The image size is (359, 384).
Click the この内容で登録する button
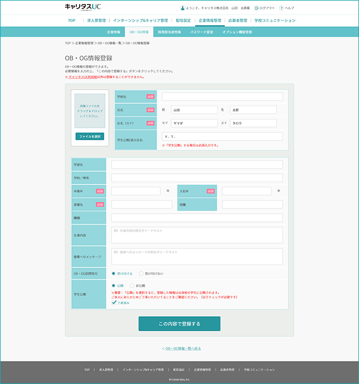coord(179,324)
